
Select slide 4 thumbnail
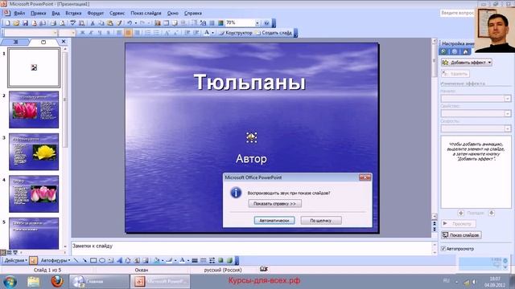(34, 194)
